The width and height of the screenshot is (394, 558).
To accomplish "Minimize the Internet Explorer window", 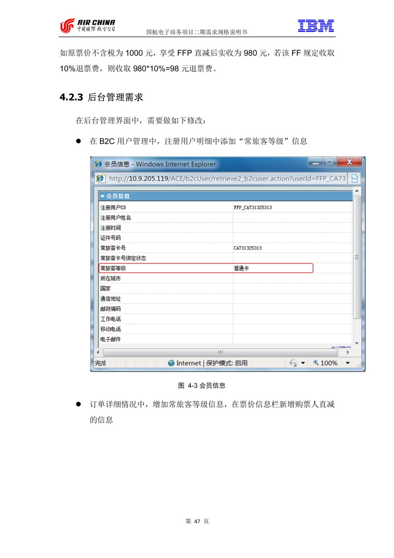I will [316, 162].
